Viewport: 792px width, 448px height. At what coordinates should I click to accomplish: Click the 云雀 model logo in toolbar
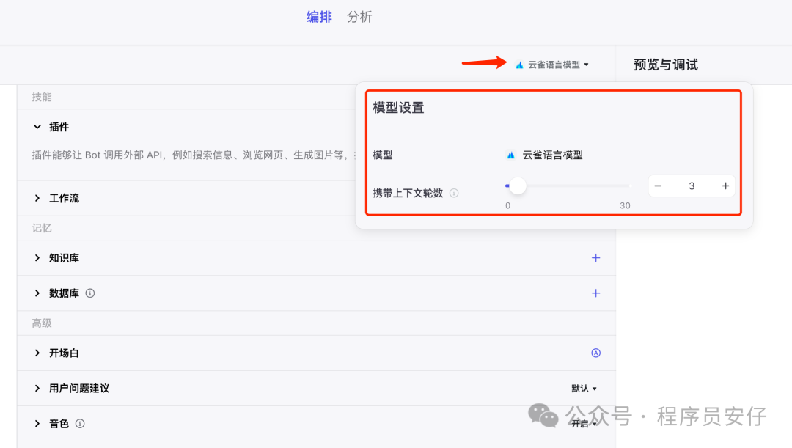tap(519, 65)
